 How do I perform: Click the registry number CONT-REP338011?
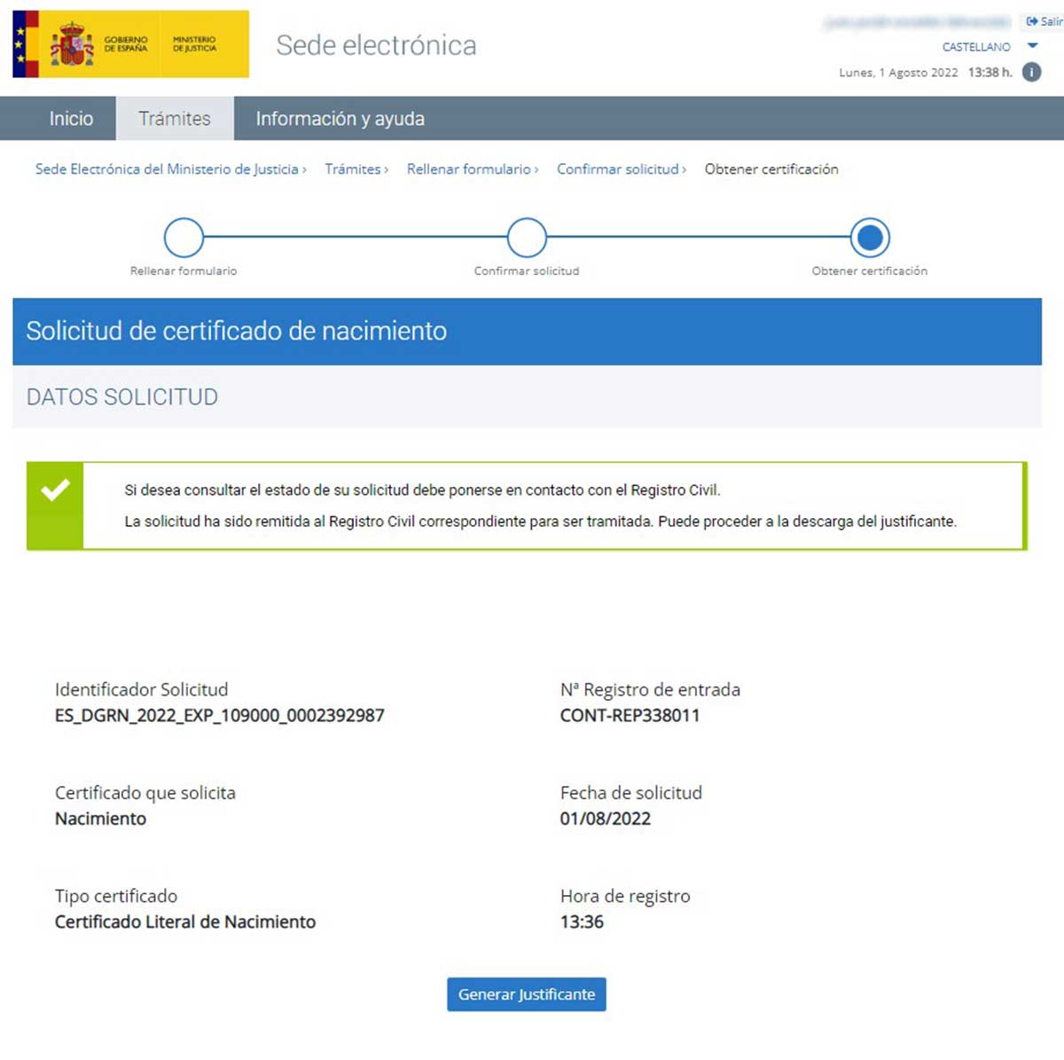[x=630, y=716]
